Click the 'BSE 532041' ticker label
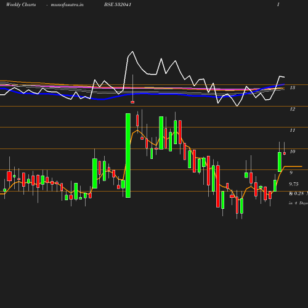 118,4
